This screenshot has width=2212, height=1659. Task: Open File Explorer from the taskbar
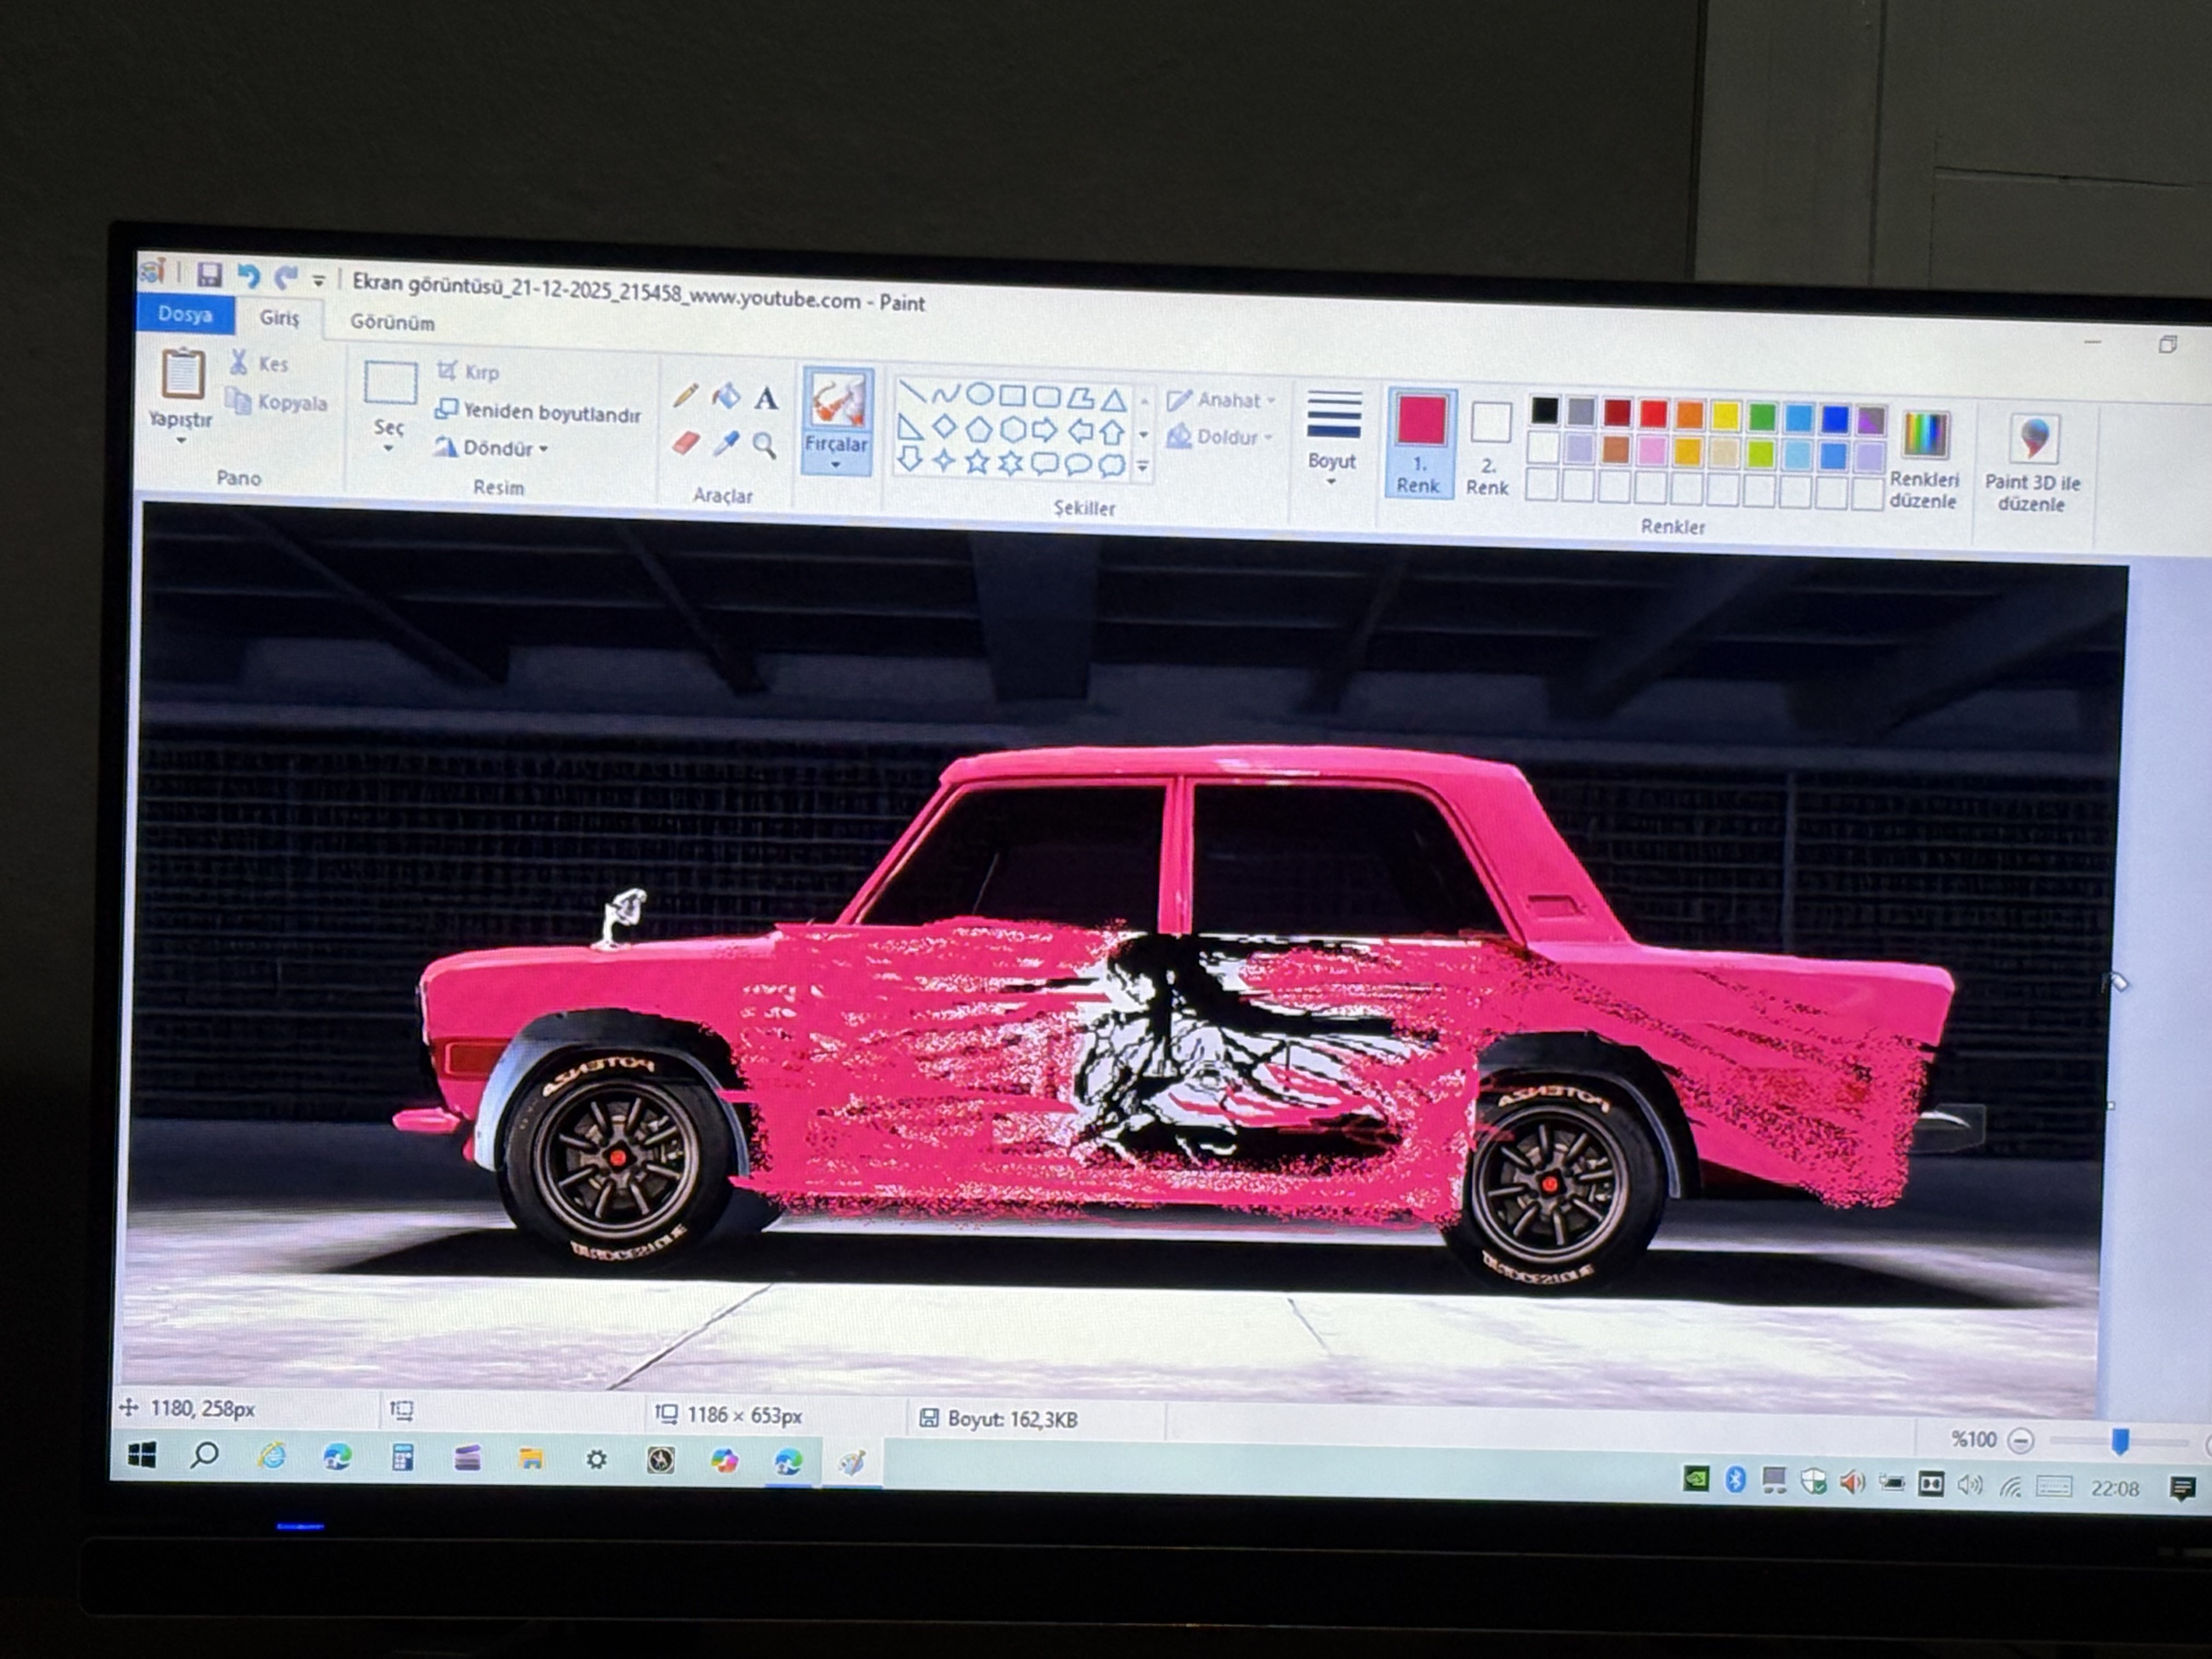(x=531, y=1459)
